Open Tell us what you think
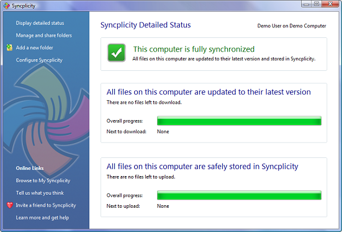Screen dimensions: 342x232 coord(40,193)
